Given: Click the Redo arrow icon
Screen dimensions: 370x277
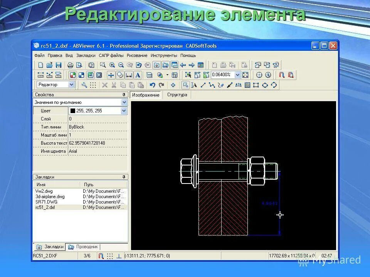Looking at the screenshot, I should click(x=161, y=85).
